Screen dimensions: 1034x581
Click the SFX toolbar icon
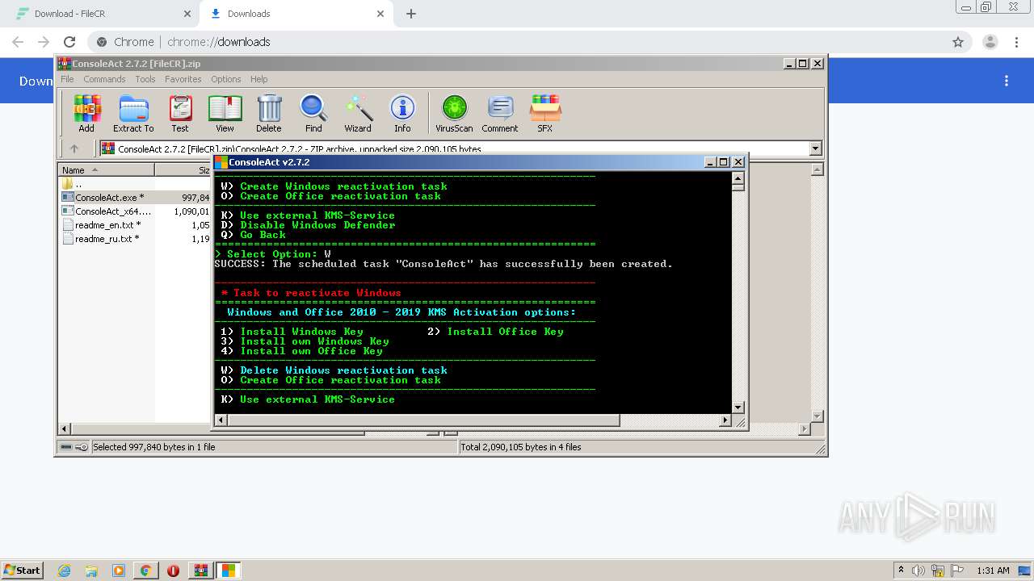(x=545, y=114)
